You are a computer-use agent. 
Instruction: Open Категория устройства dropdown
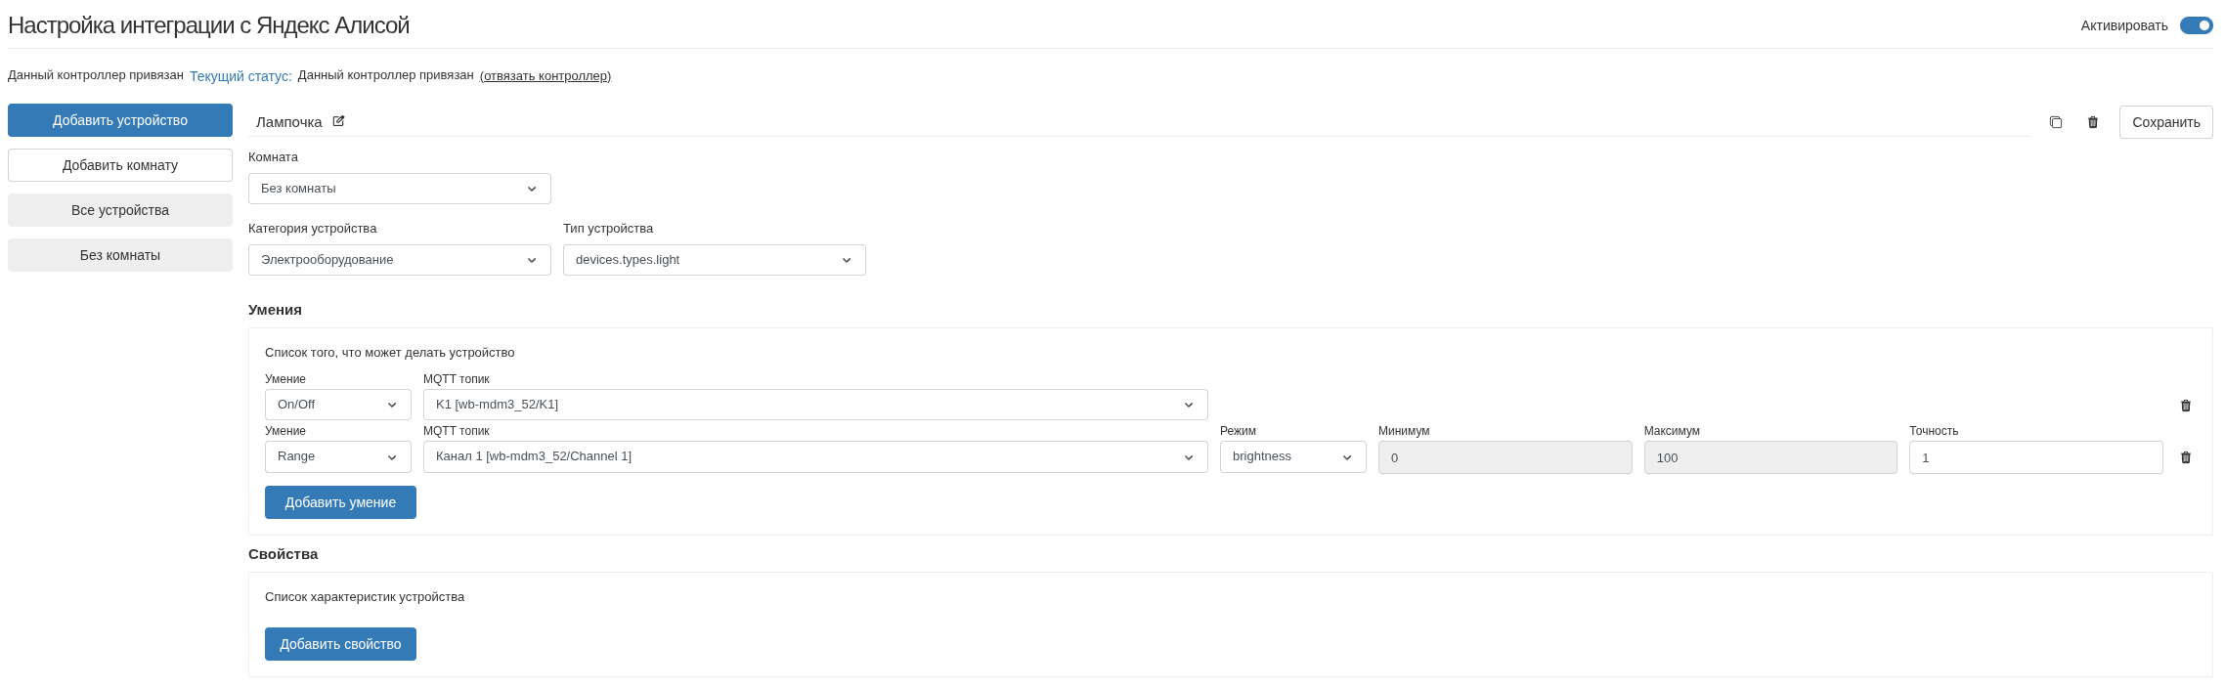click(399, 260)
